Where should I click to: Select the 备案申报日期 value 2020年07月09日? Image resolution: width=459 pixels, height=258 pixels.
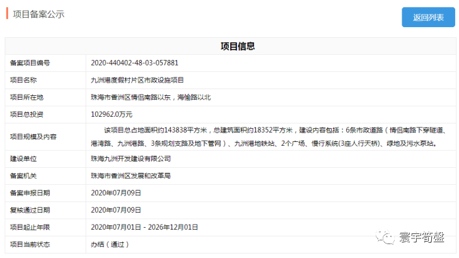pyautogui.click(x=116, y=193)
